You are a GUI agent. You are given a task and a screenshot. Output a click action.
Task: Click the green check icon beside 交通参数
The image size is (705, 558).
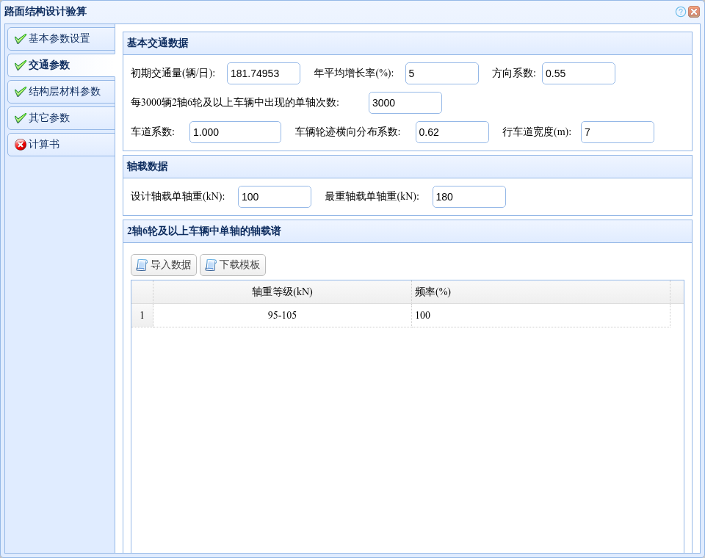pyautogui.click(x=21, y=65)
